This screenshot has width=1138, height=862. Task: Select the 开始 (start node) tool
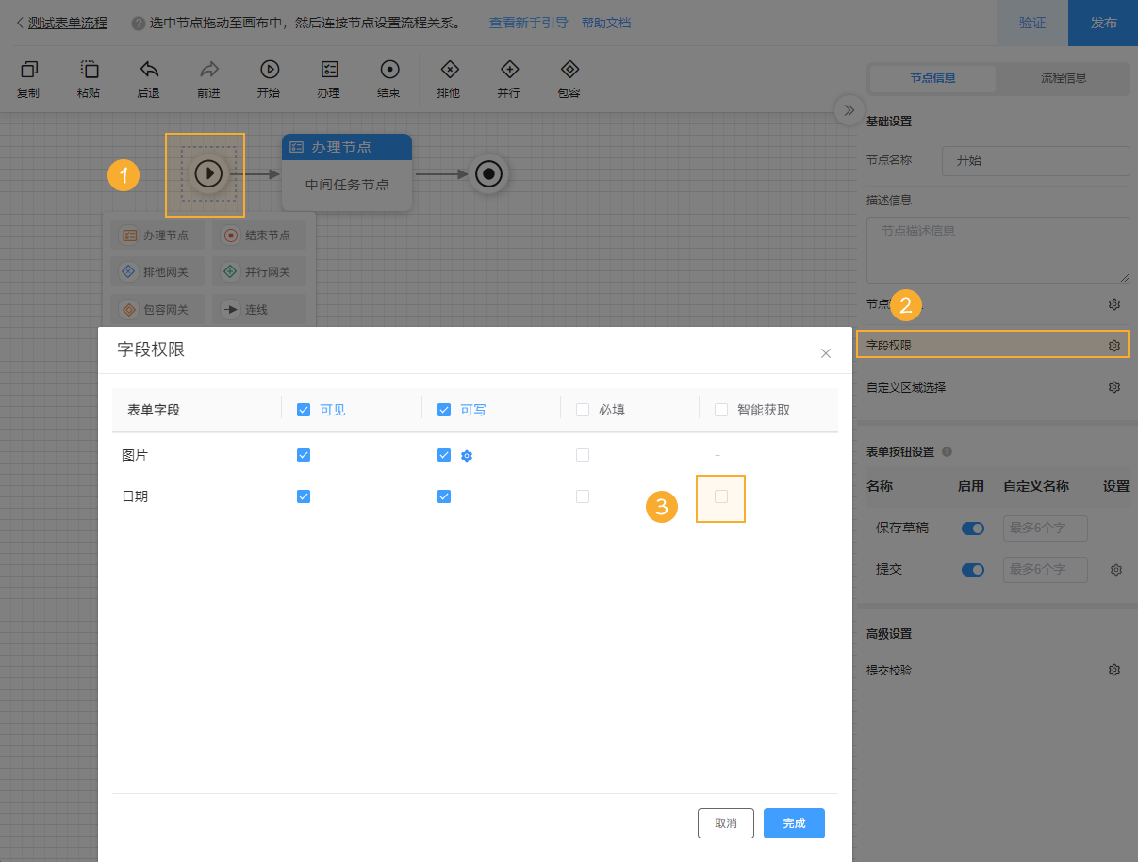coord(270,78)
